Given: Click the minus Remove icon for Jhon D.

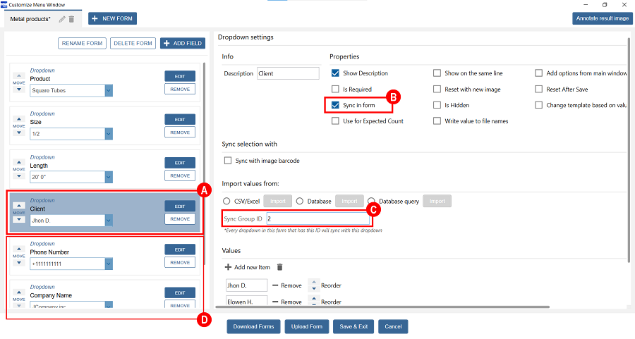Looking at the screenshot, I should click(x=274, y=285).
